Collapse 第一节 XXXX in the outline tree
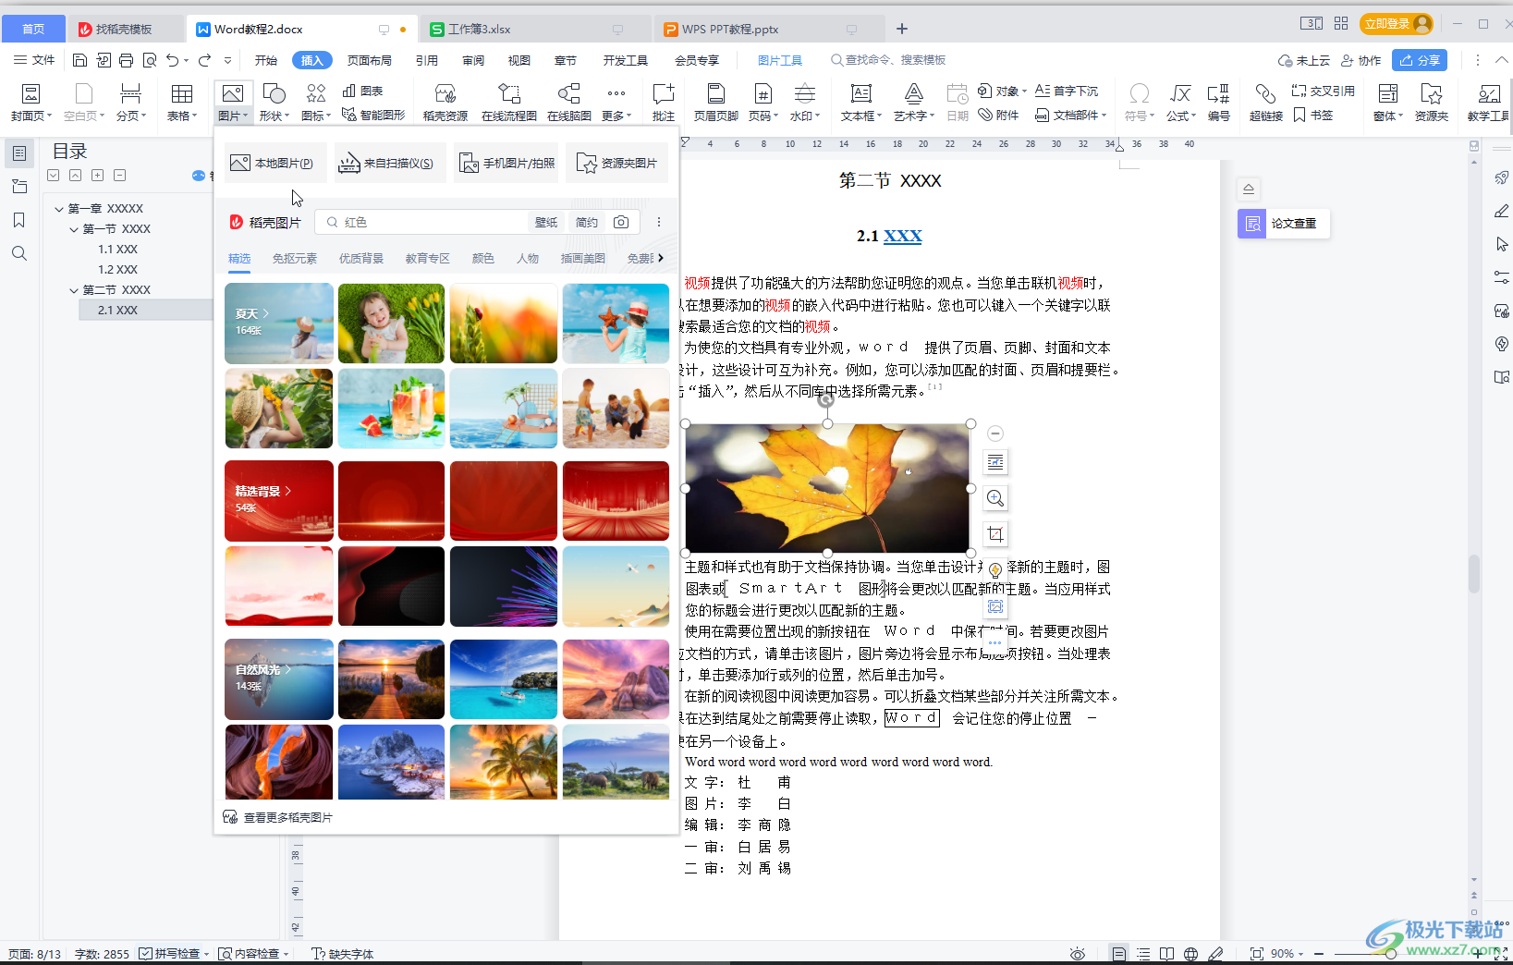 [73, 228]
